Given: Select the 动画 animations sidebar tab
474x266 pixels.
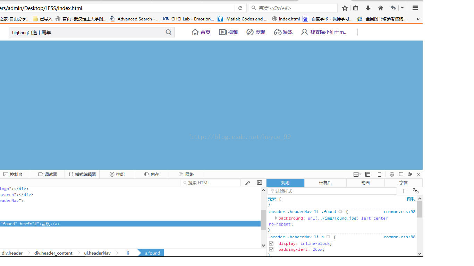Looking at the screenshot, I should (x=365, y=183).
